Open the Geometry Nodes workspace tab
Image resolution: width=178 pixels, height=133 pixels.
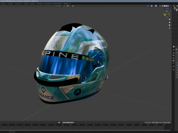coord(57,4)
